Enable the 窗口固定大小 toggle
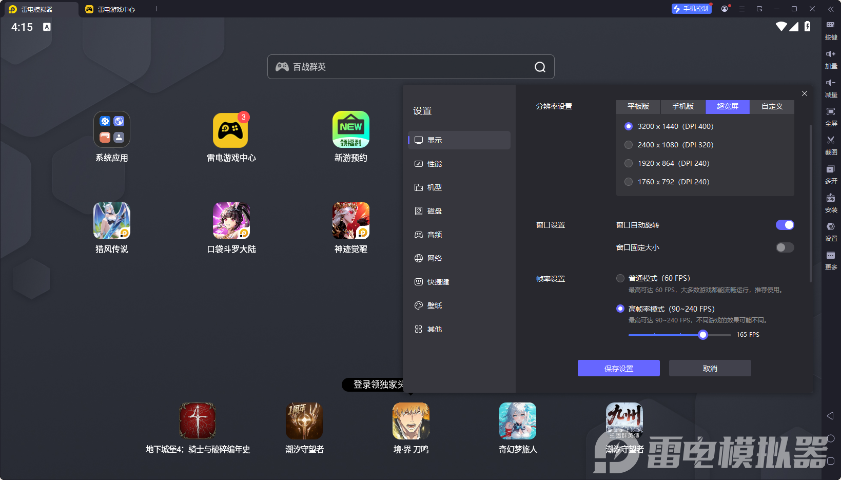Screen dimensions: 841x480 [785, 247]
